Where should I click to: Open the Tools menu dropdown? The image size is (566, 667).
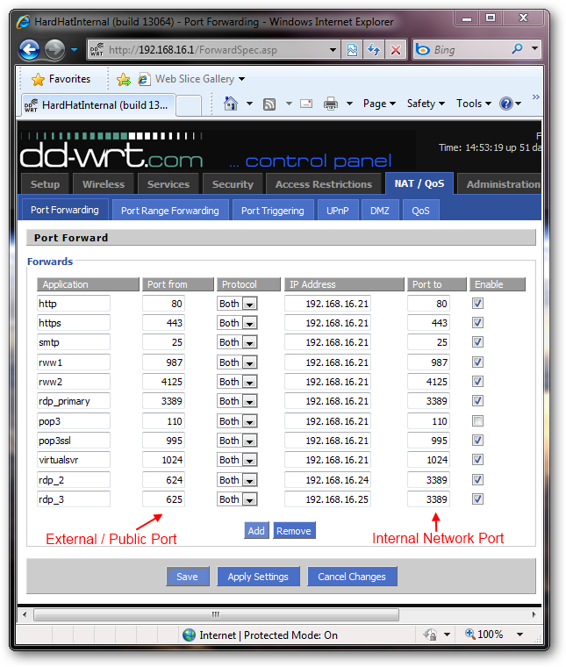click(x=474, y=104)
